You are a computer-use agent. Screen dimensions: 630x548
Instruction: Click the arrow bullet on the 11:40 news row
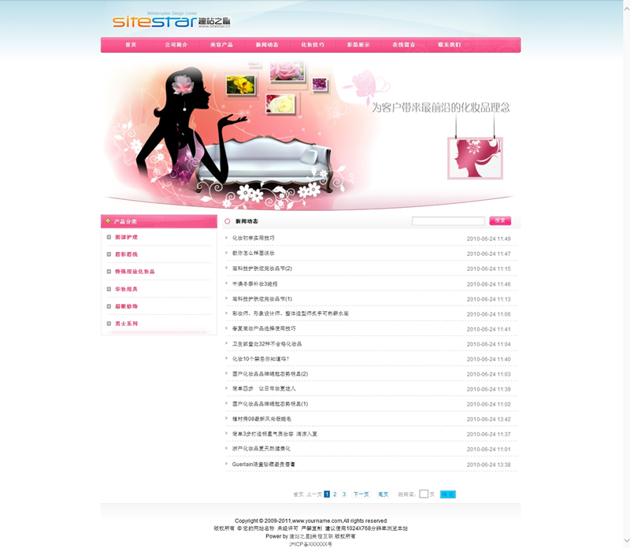coord(227,358)
